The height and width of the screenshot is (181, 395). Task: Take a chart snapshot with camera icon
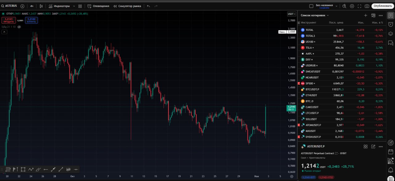click(x=367, y=6)
